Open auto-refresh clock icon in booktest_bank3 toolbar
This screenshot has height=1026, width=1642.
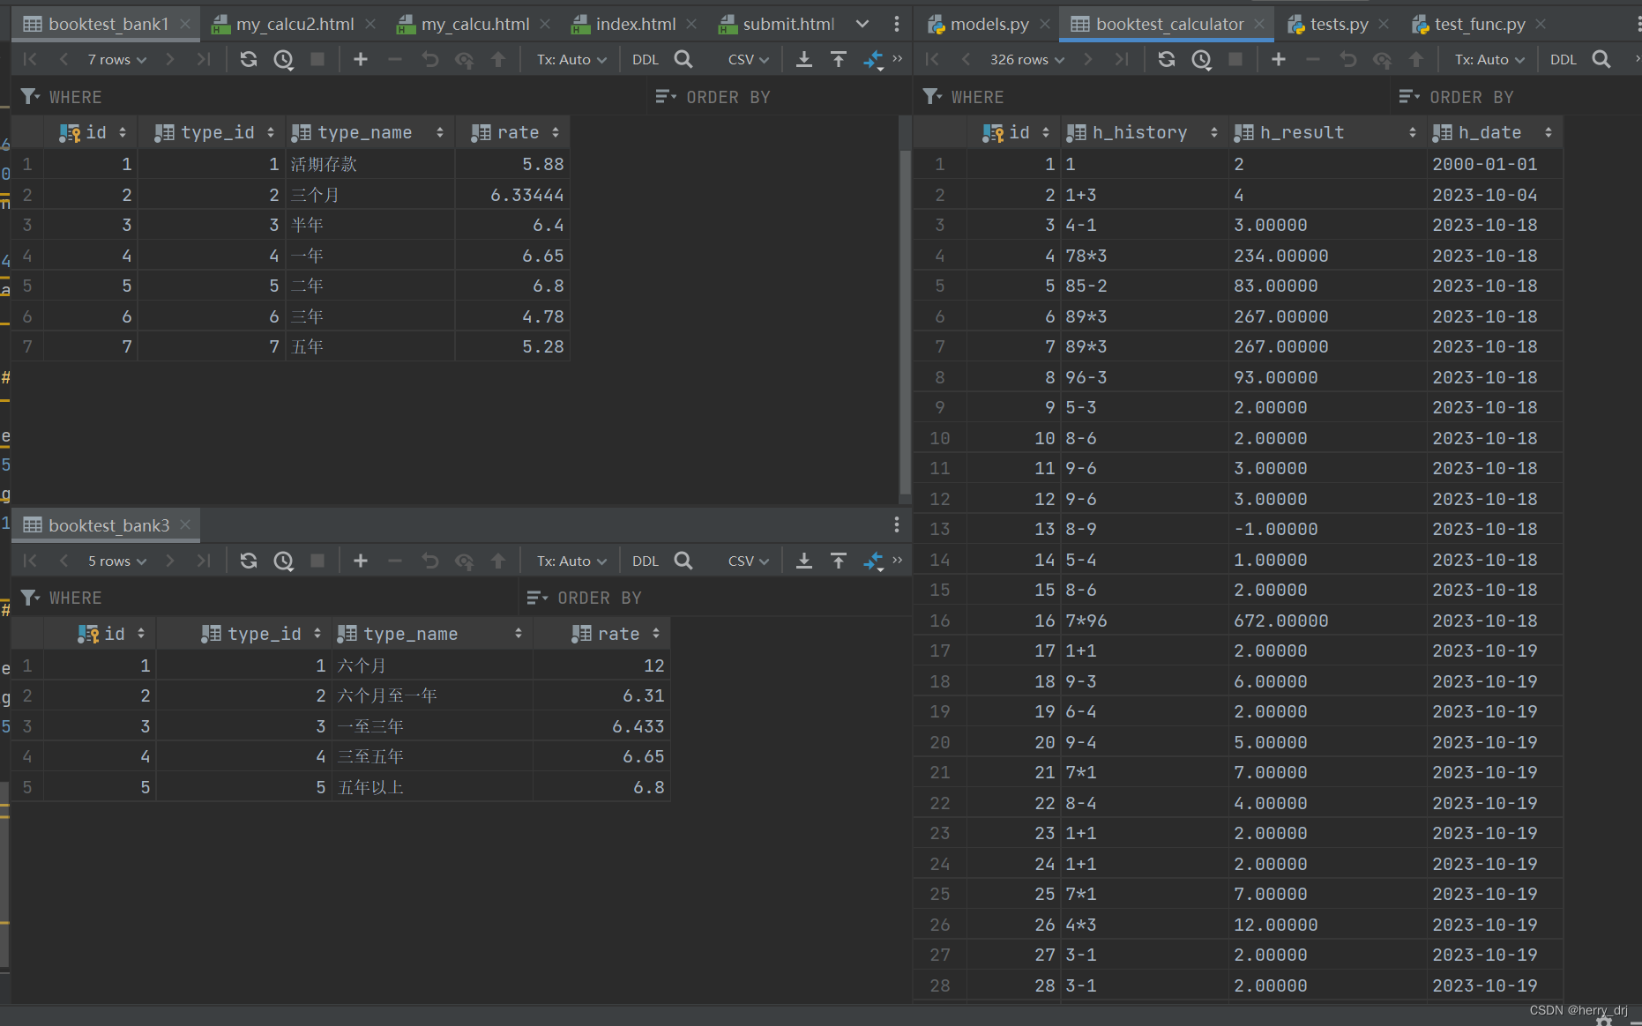click(x=283, y=561)
